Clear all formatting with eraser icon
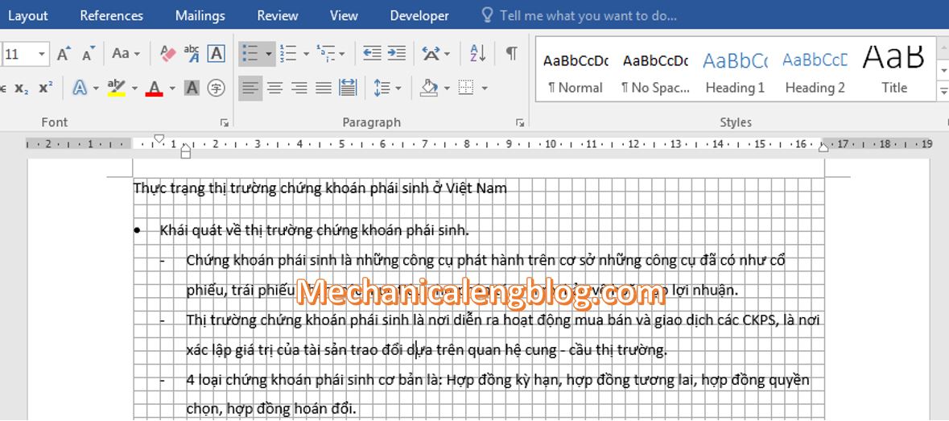The height and width of the screenshot is (421, 949). tap(167, 54)
